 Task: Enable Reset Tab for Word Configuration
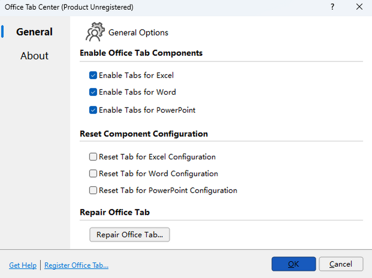pos(93,174)
